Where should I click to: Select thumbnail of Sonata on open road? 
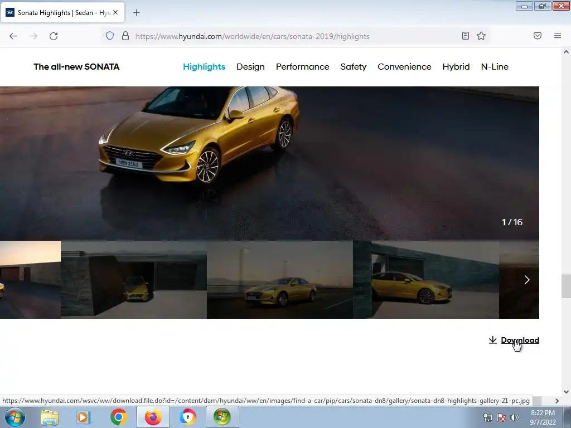280,280
